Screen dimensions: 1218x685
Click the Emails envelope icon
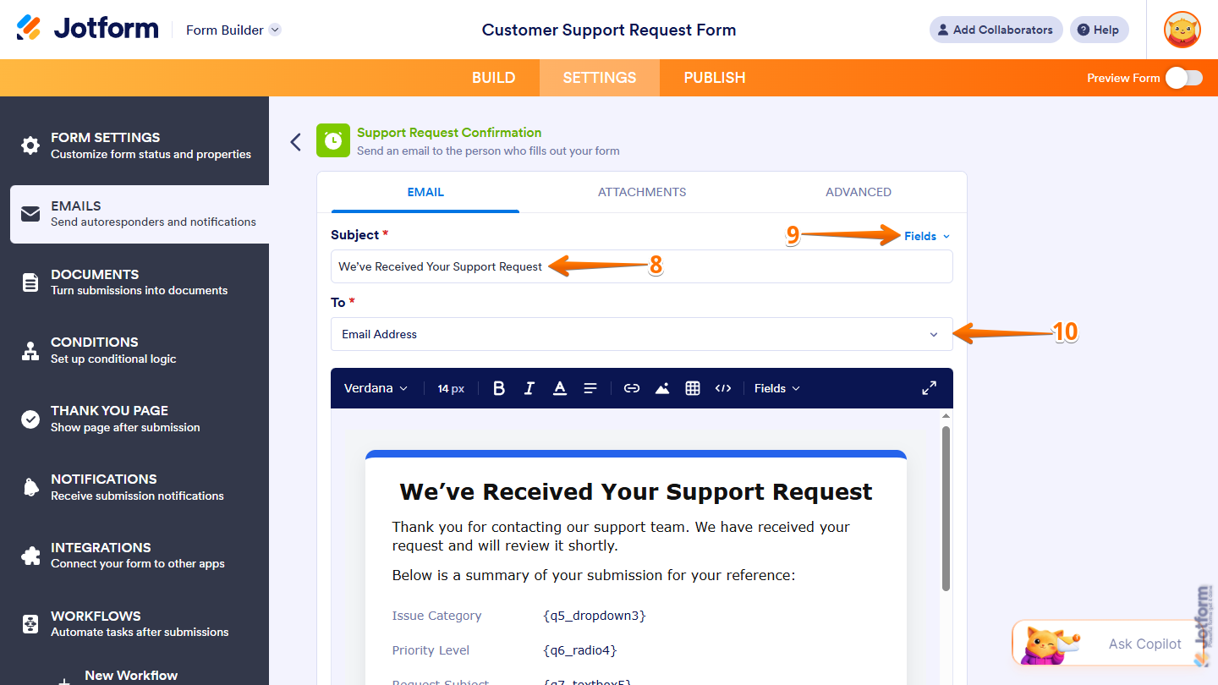point(30,214)
